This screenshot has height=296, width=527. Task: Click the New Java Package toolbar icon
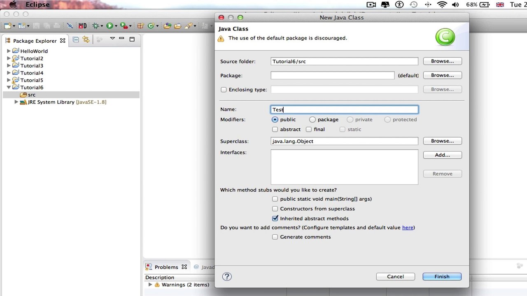[x=140, y=26]
